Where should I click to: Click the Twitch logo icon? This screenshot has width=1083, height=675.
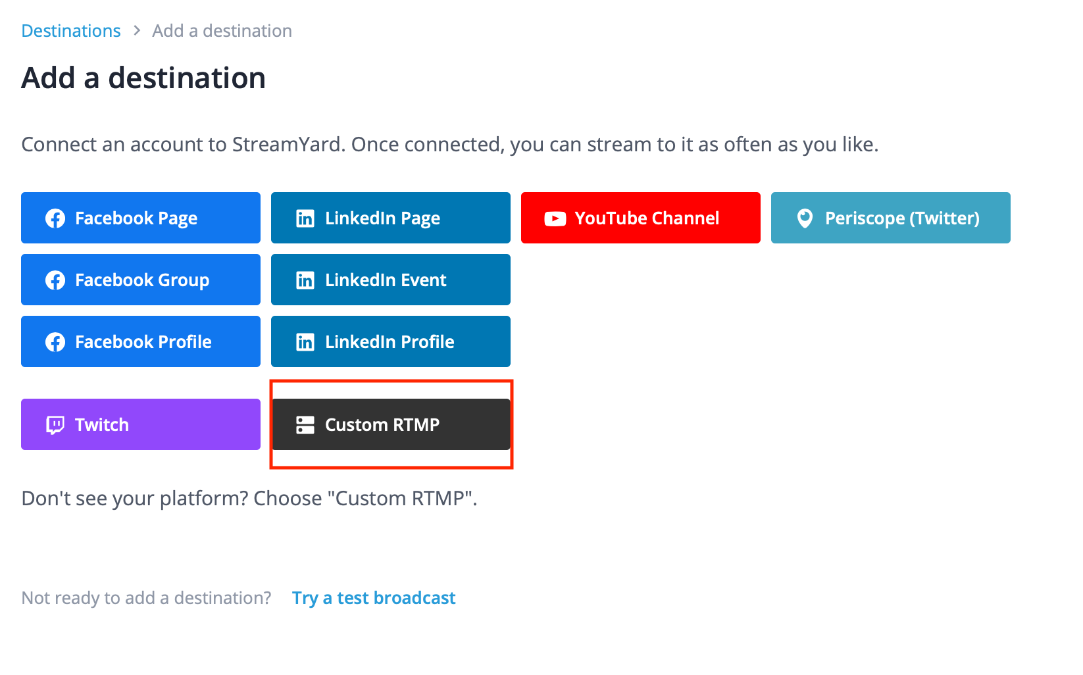pos(55,425)
